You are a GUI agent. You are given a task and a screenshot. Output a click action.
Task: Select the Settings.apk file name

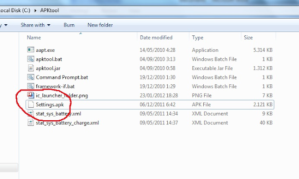50,104
